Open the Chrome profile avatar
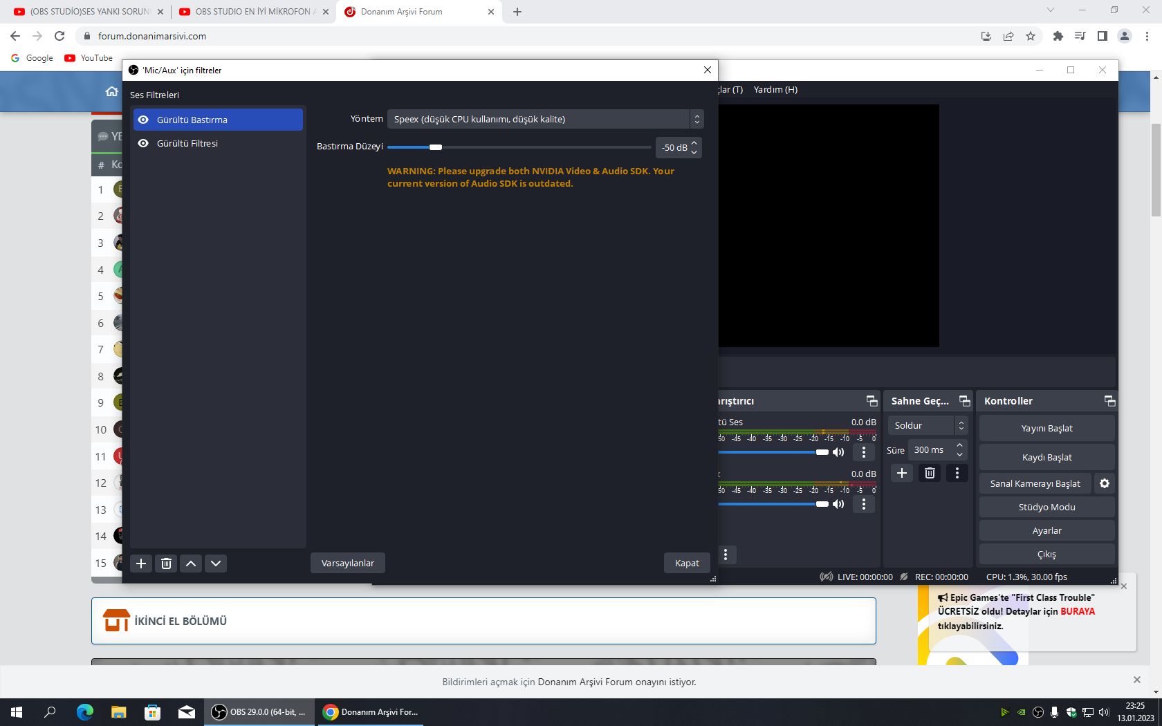This screenshot has height=726, width=1162. point(1125,36)
